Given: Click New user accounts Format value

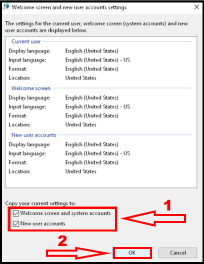Looking at the screenshot, I should pyautogui.click(x=91, y=162).
